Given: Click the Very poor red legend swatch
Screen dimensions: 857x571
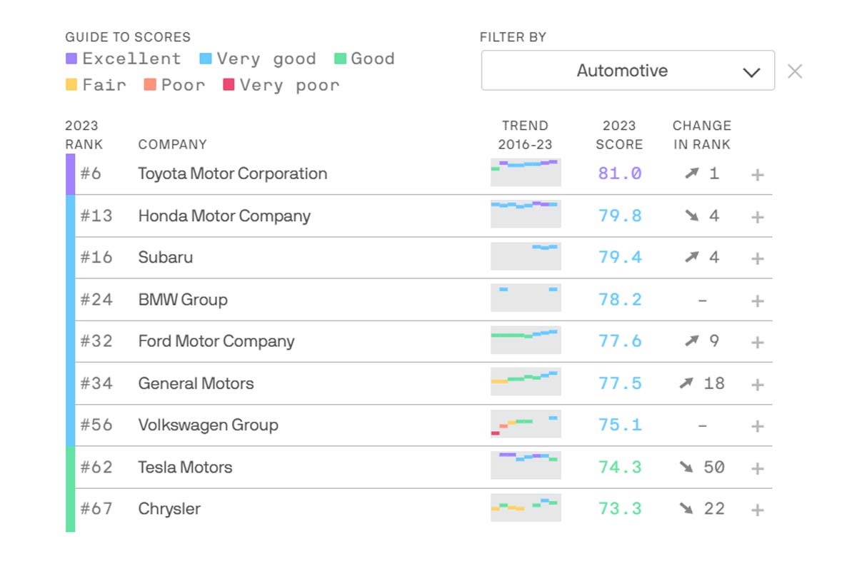Looking at the screenshot, I should 229,85.
